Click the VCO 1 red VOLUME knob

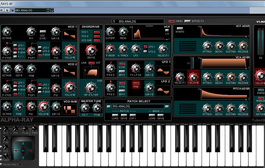click(x=70, y=50)
